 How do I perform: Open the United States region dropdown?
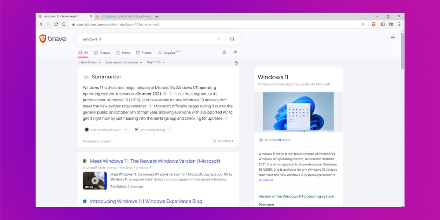(x=89, y=62)
